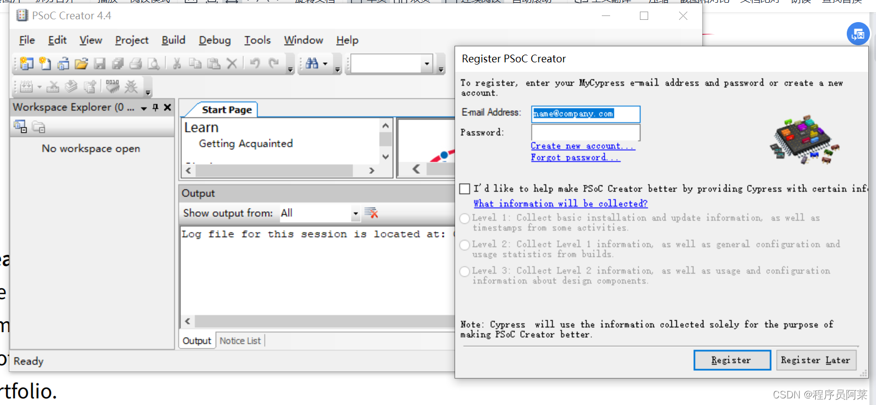
Task: Click the Clean project toolbar icon
Action: [53, 87]
